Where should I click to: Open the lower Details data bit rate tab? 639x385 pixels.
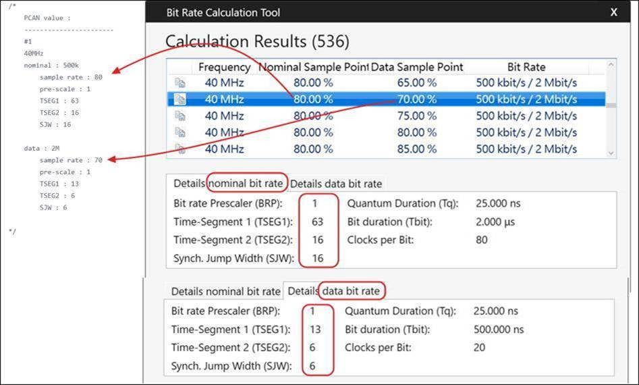[x=333, y=291]
